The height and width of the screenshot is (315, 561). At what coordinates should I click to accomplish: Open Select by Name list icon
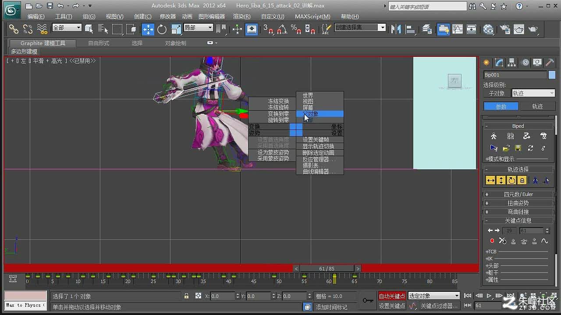(x=103, y=29)
